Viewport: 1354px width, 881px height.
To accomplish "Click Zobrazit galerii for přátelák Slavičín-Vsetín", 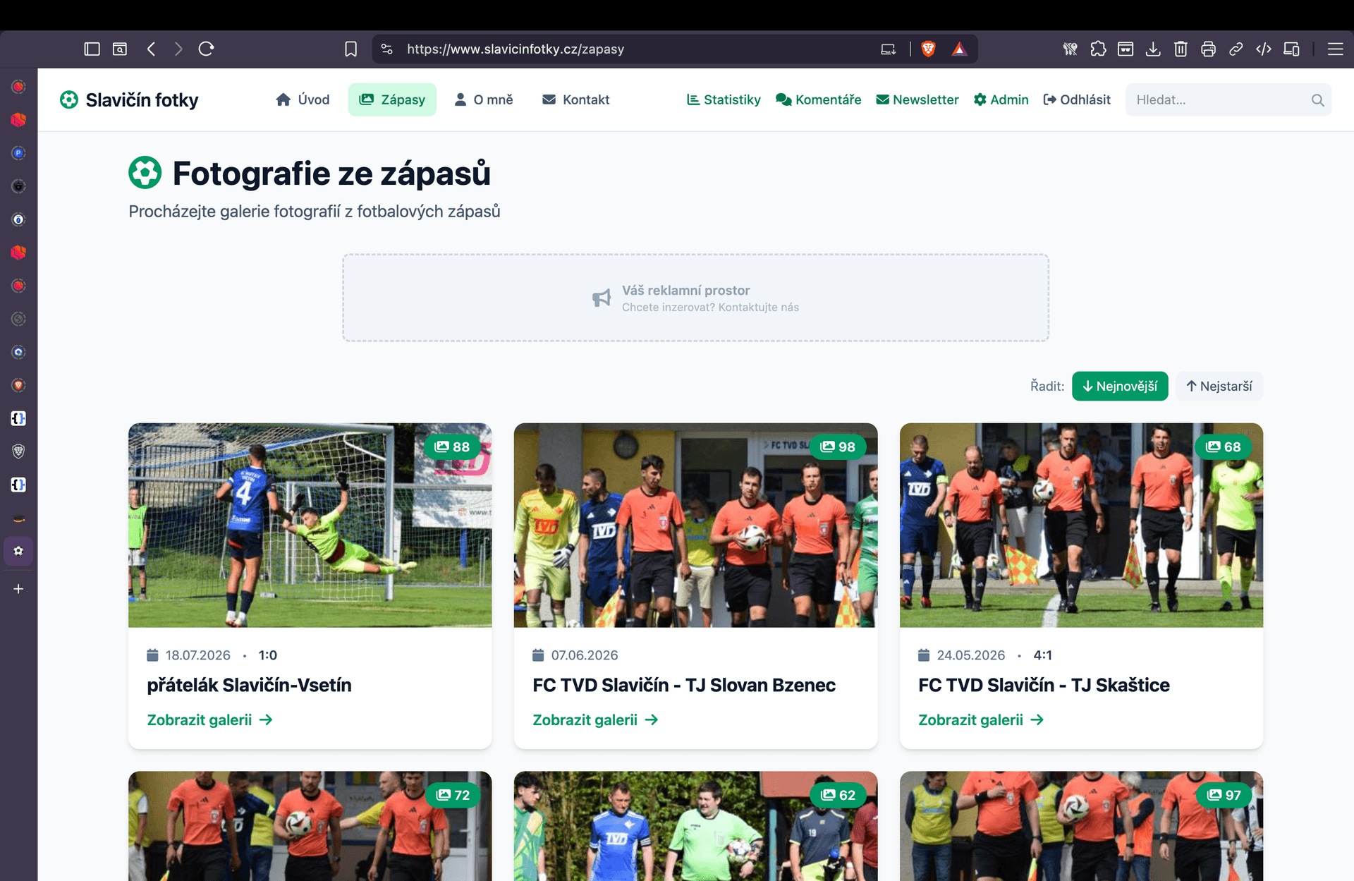I will (209, 719).
